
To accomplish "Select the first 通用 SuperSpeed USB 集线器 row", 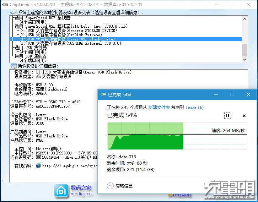I will coord(42,18).
